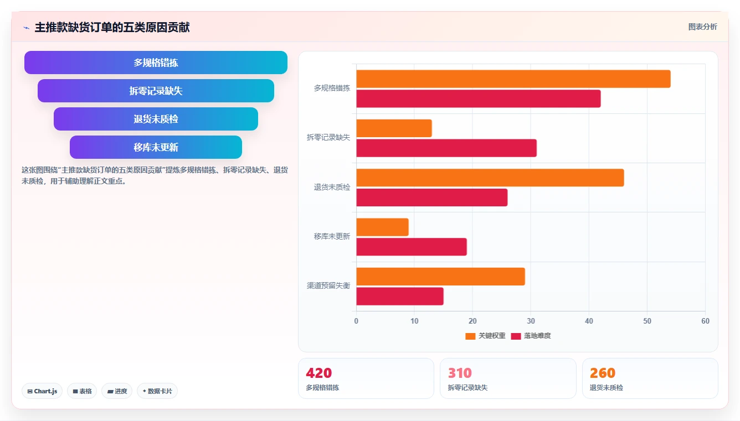The image size is (740, 421).
Task: Click the title icon beside 主推款缺货订单的五类原因贡献
Action: pyautogui.click(x=26, y=28)
